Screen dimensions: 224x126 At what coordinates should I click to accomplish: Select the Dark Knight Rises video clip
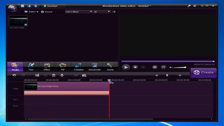66,86
